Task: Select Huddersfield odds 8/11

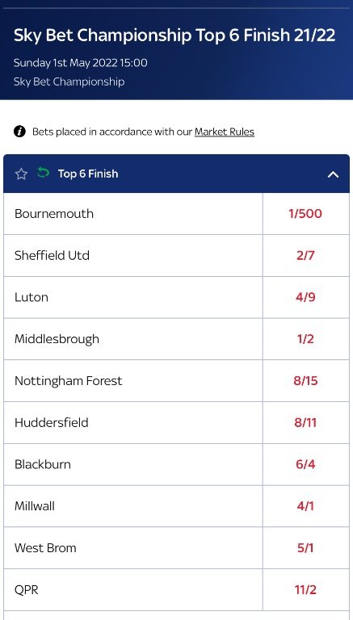Action: (x=305, y=423)
